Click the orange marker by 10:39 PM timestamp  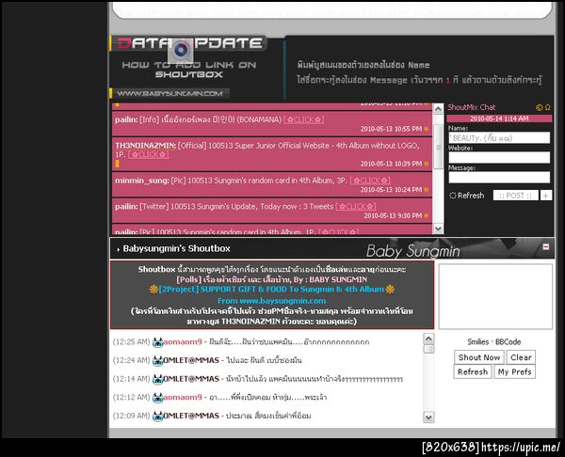click(x=427, y=164)
